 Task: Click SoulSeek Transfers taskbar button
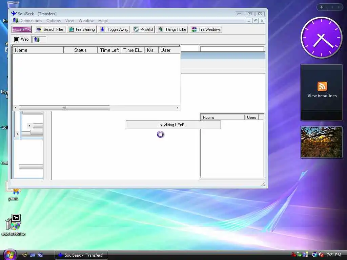pyautogui.click(x=81, y=255)
